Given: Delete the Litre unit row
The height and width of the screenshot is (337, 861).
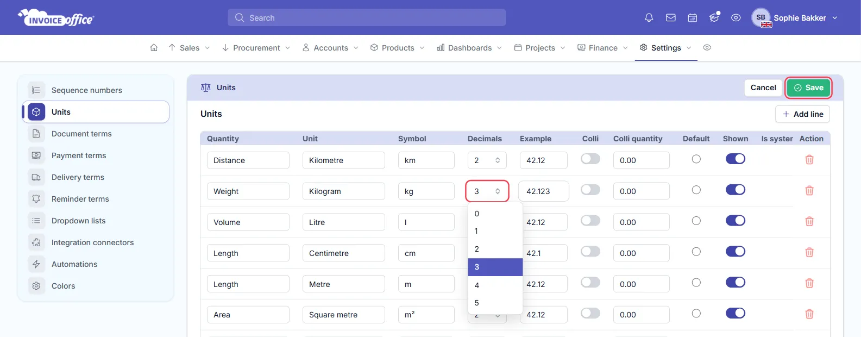Looking at the screenshot, I should click(x=809, y=222).
